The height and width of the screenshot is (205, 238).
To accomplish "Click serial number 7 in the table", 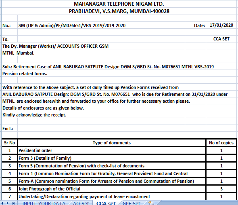I will tap(10, 197).
